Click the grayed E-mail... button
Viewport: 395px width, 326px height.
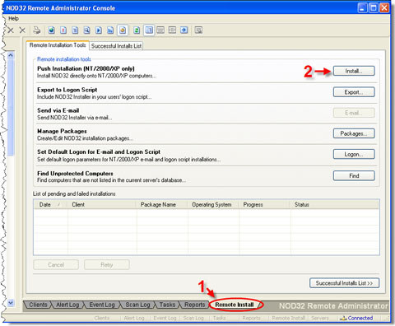[354, 113]
